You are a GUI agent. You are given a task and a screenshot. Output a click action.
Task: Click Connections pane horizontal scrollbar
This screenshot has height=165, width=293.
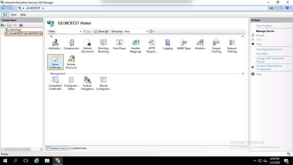[17, 149]
